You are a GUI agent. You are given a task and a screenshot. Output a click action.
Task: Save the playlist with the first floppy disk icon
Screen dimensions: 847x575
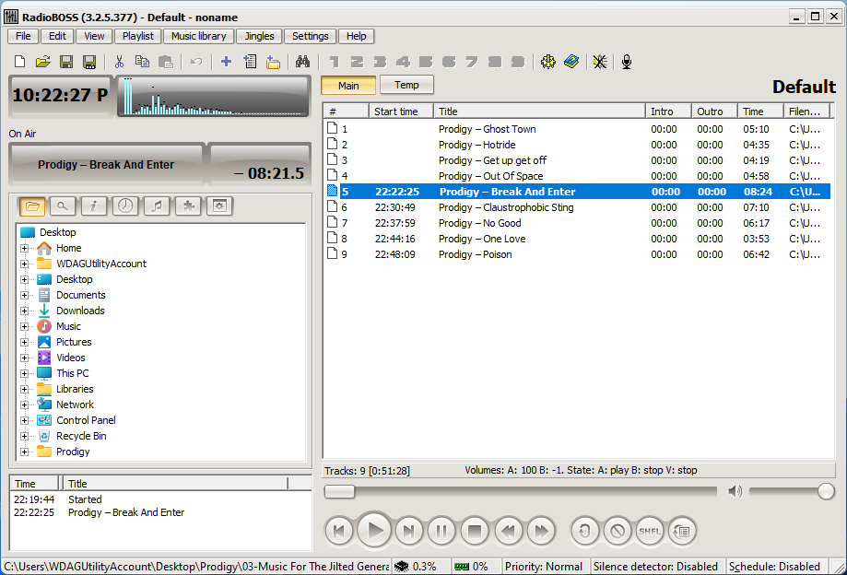66,62
